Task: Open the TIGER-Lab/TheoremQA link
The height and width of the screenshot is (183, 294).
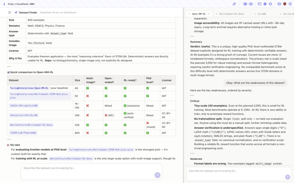Action: 23,133
